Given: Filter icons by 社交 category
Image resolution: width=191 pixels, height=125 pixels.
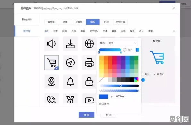Looking at the screenshot, I should 55,31.
